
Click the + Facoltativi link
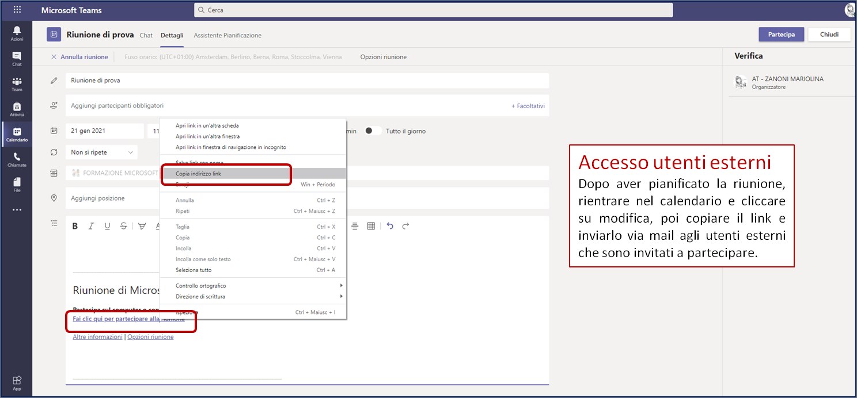528,106
